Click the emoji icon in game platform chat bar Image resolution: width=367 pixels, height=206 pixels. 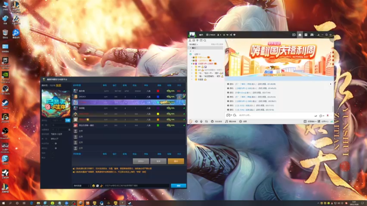click(x=94, y=186)
